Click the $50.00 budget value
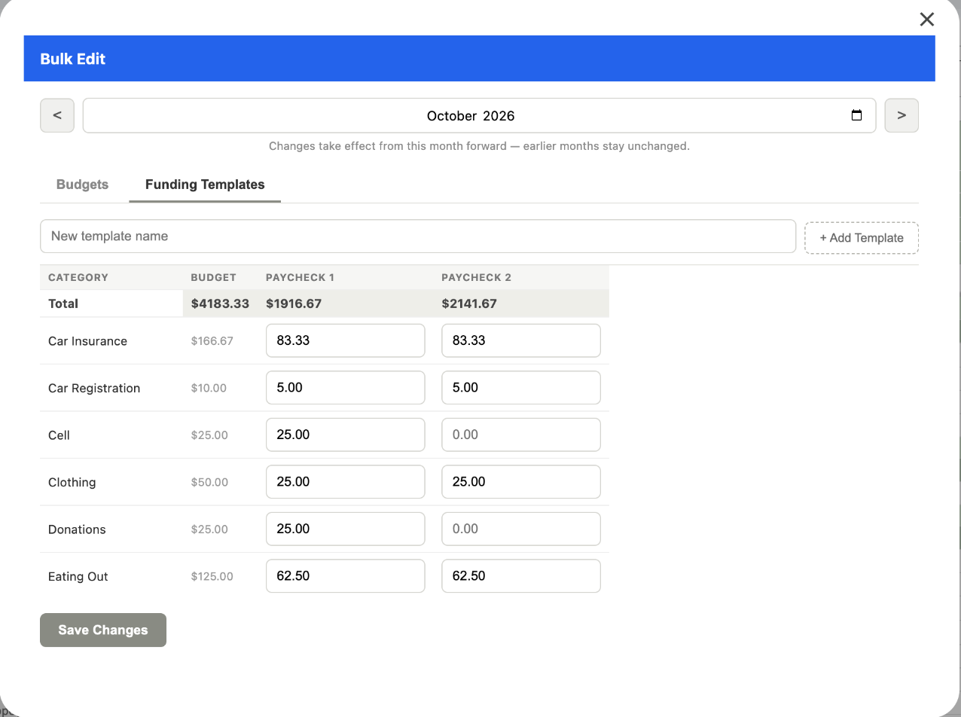 coord(209,483)
